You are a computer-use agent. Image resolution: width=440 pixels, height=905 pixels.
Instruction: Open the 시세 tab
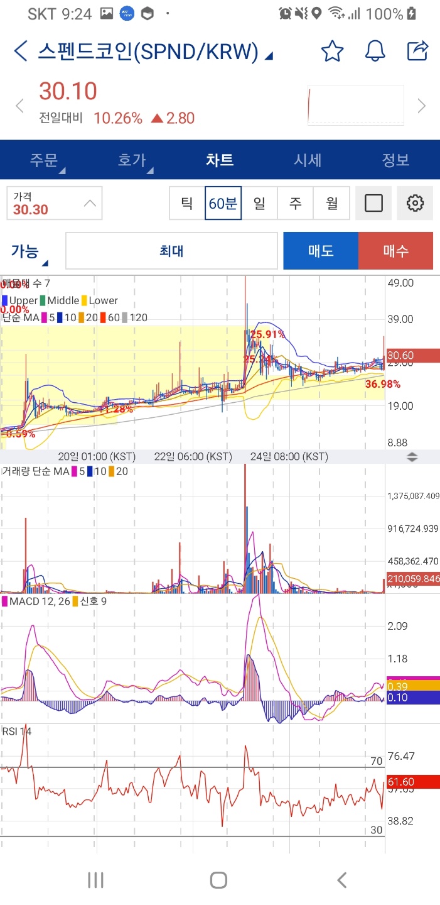pos(308,160)
